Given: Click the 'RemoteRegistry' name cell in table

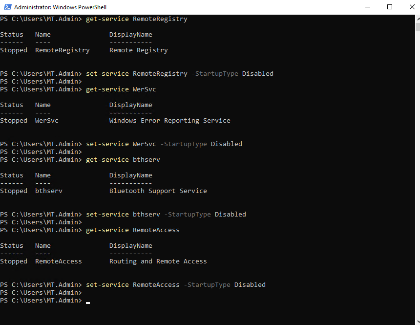Looking at the screenshot, I should [63, 50].
